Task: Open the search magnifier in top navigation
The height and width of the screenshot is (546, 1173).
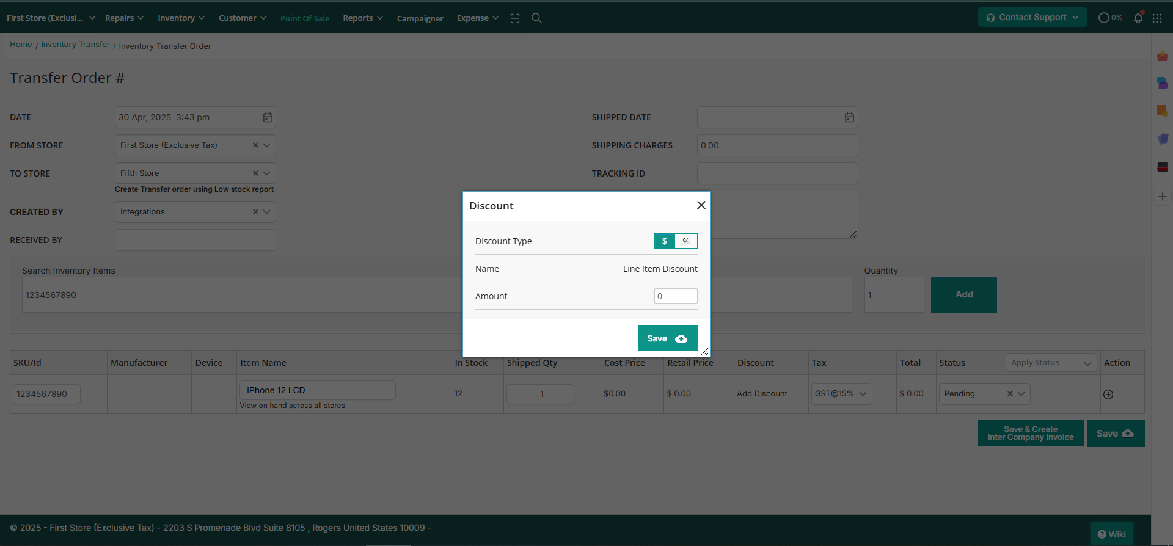Action: tap(536, 18)
